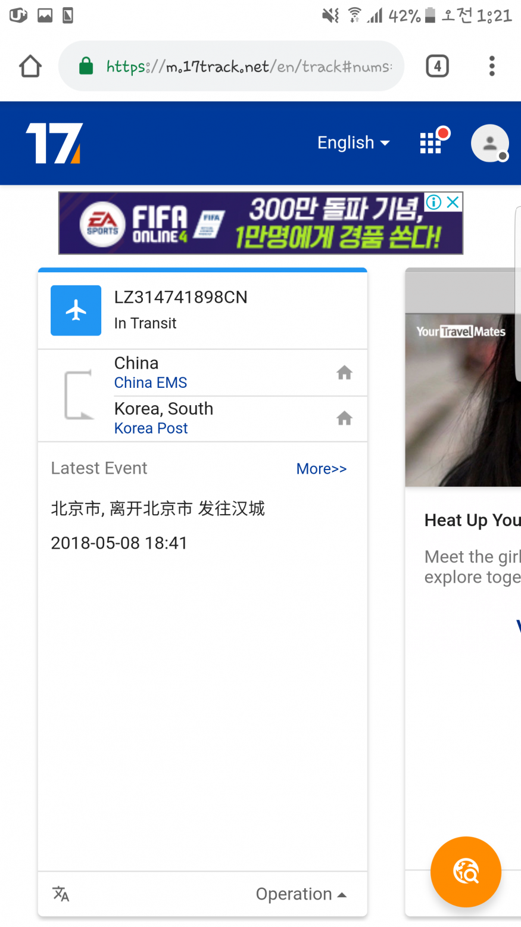Click the 17TRACK logo
Image resolution: width=521 pixels, height=927 pixels.
coord(54,143)
